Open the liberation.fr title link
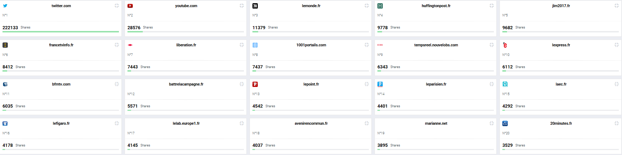622x155 pixels. click(186, 45)
